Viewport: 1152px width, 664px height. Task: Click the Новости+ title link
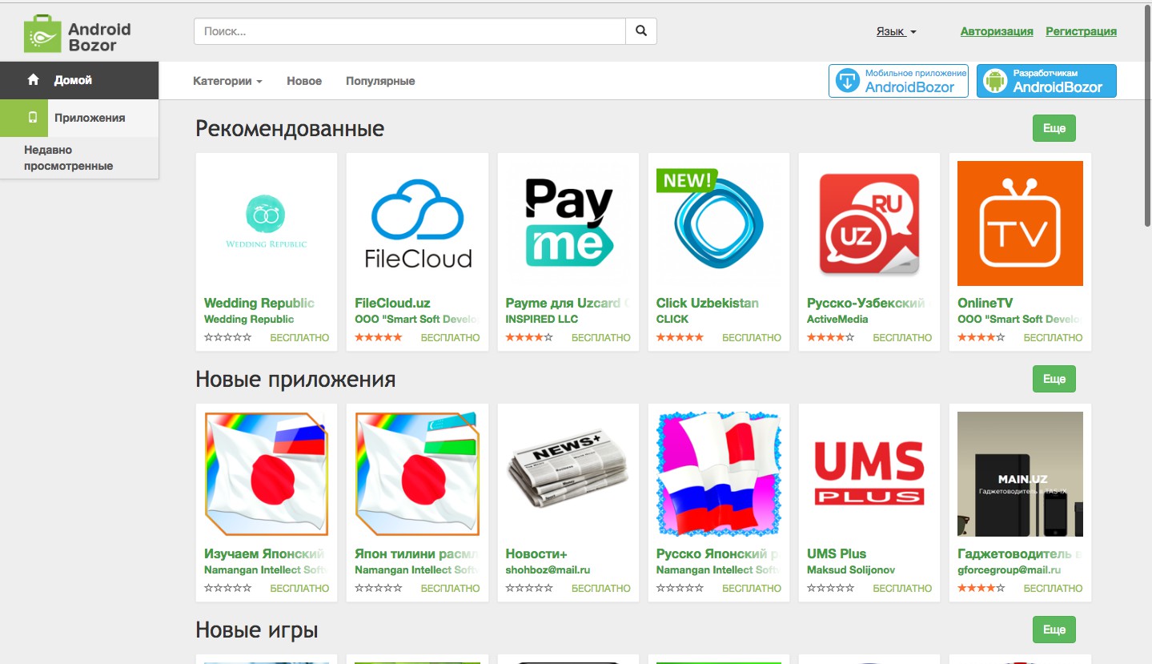[x=536, y=553]
